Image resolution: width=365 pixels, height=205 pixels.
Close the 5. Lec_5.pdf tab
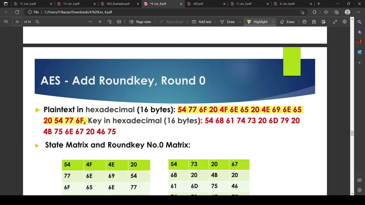tap(268, 4)
